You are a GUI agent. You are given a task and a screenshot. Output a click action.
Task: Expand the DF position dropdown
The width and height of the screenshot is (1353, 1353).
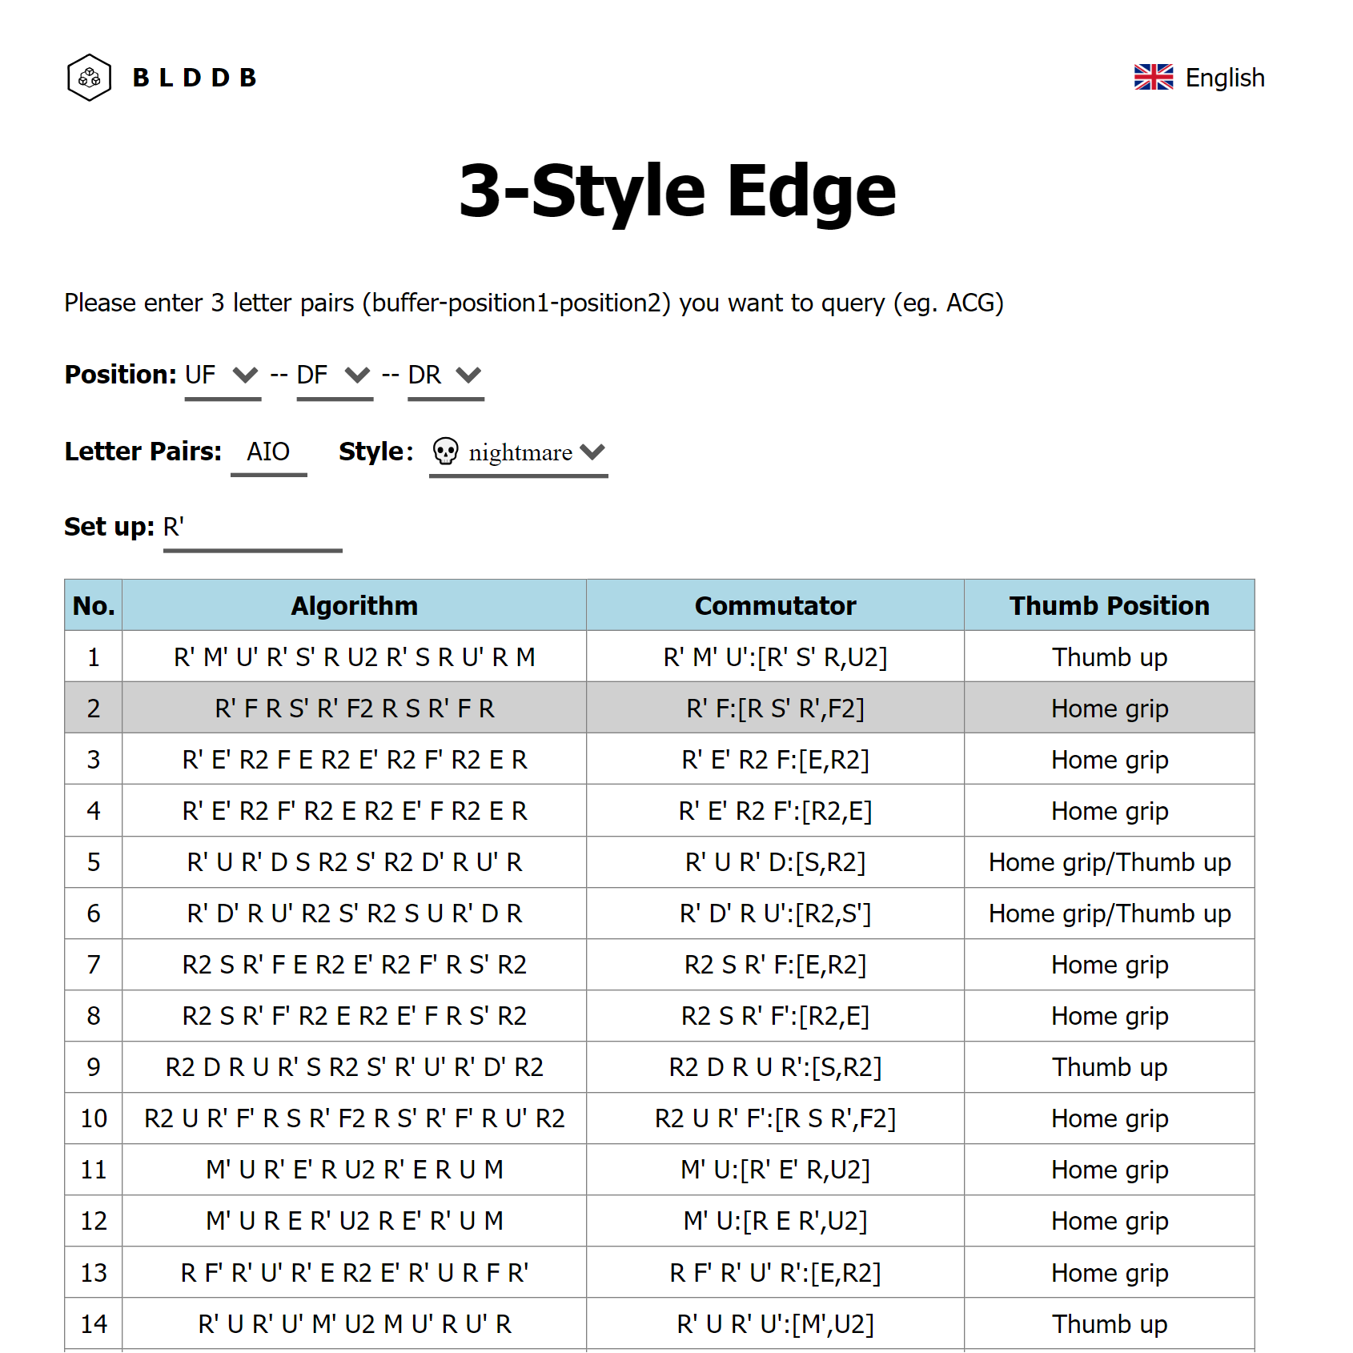[x=334, y=375]
